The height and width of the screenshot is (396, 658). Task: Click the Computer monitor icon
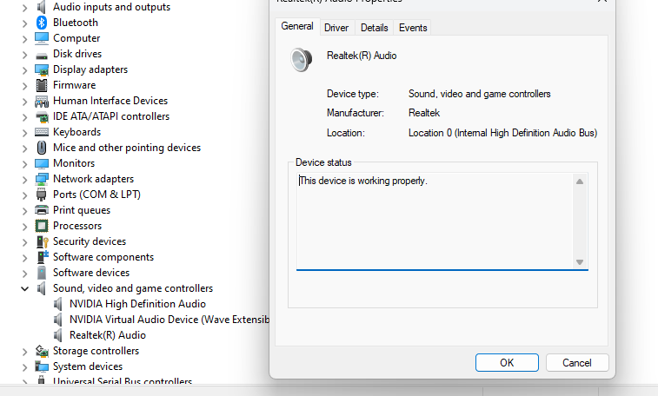click(42, 38)
